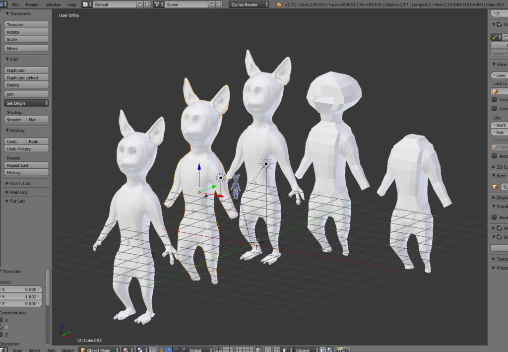Toggle Motion Tracking panel checkbox
Viewport: 508px width, 352px height.
[x=499, y=228]
